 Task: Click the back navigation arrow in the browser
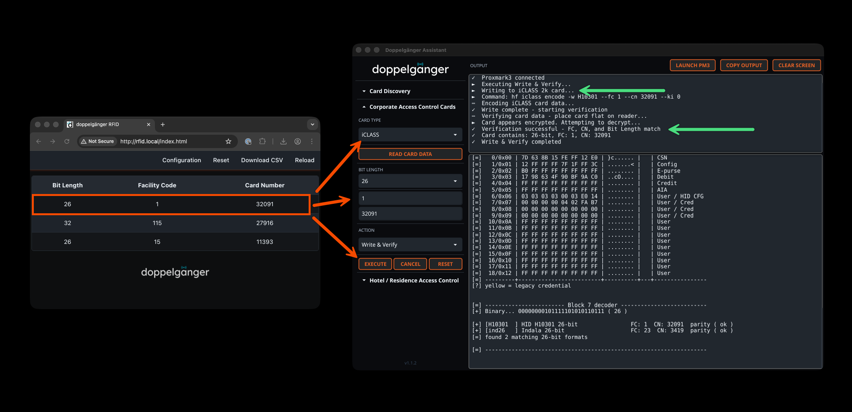(39, 141)
